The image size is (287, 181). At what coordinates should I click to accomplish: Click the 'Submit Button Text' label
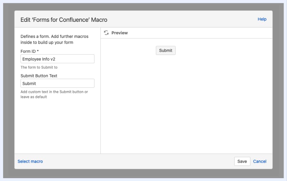[39, 76]
